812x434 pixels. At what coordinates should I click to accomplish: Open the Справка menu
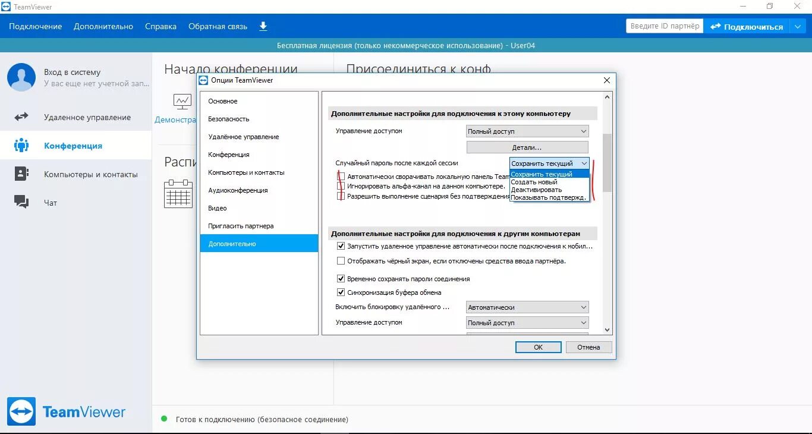(160, 26)
